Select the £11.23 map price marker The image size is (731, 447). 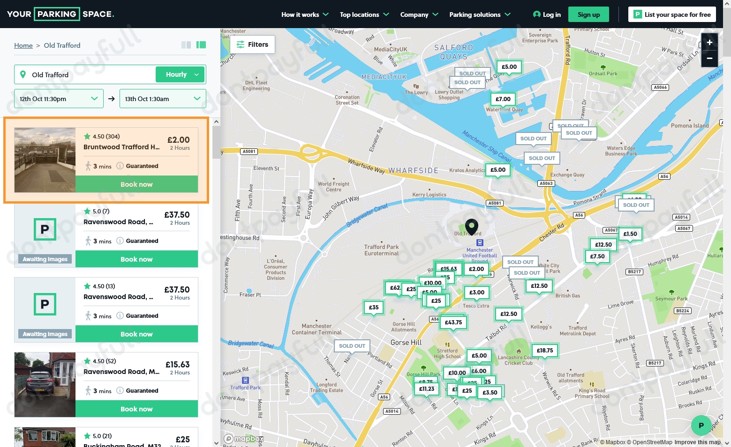[x=427, y=389]
